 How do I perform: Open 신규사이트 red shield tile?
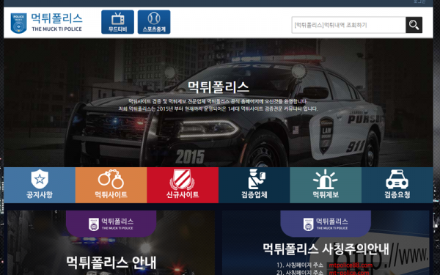tap(183, 185)
